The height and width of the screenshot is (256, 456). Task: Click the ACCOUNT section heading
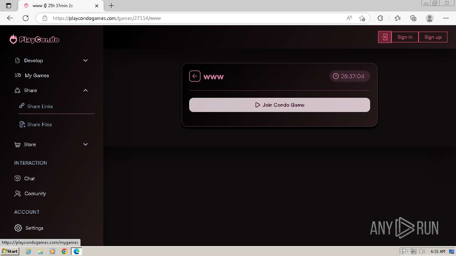[x=27, y=212]
